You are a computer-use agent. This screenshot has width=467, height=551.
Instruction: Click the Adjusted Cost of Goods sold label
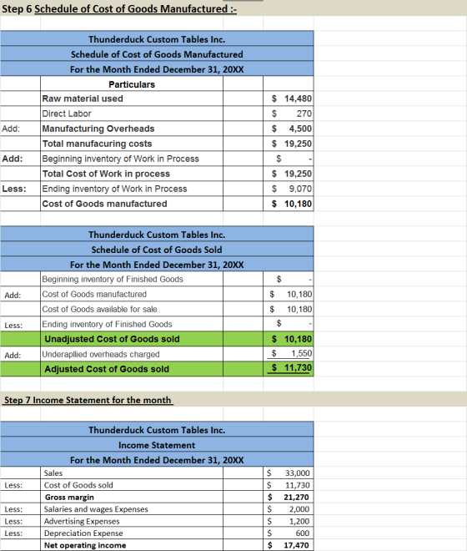(107, 369)
